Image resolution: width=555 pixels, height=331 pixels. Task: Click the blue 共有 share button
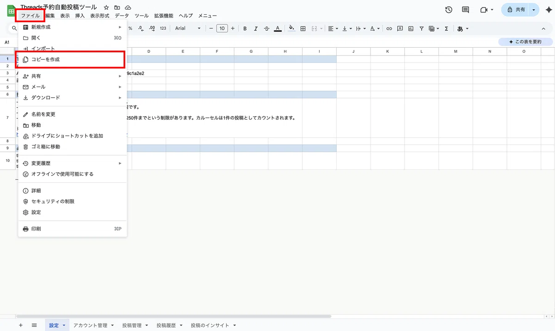tap(516, 10)
